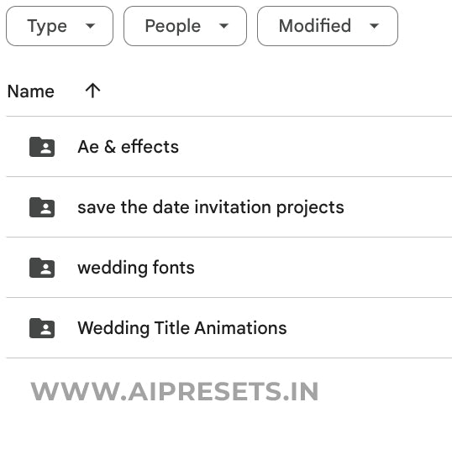Open the Modified date filter dropdown

(x=328, y=26)
